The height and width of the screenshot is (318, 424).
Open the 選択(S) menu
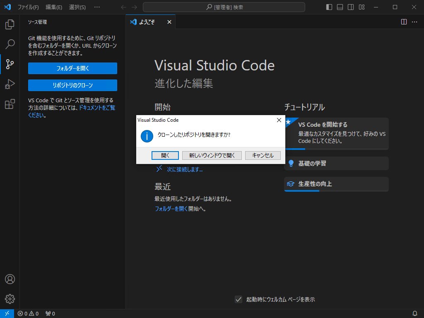coord(77,7)
